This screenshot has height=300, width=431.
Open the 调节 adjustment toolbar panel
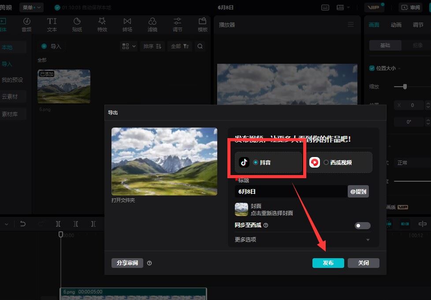point(178,25)
